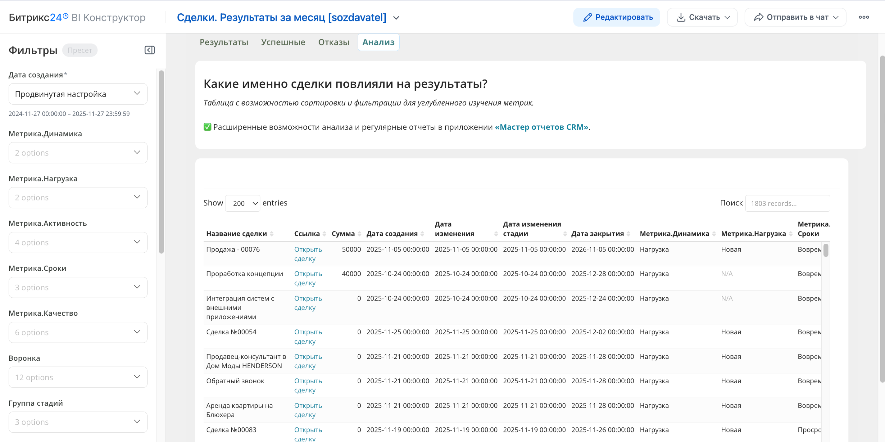Image resolution: width=885 pixels, height=442 pixels.
Task: Expand Отправить в чат menu
Action: point(795,17)
